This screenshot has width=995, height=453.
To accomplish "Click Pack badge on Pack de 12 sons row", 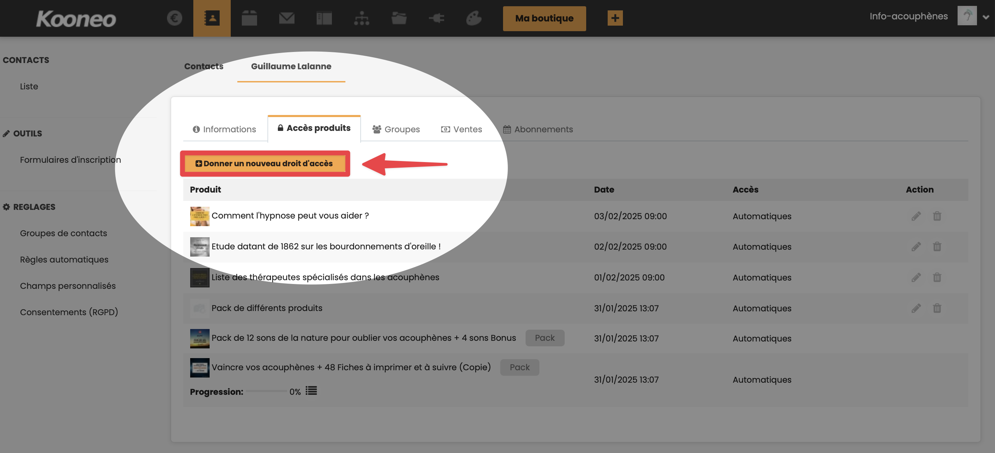I will 545,338.
